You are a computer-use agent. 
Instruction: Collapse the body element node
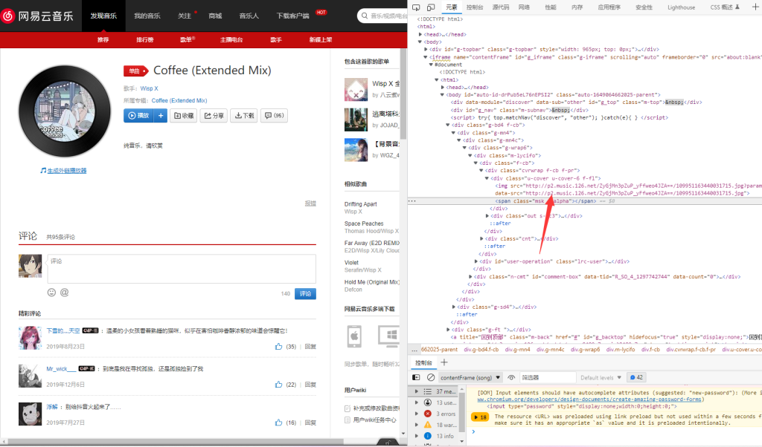click(x=420, y=42)
